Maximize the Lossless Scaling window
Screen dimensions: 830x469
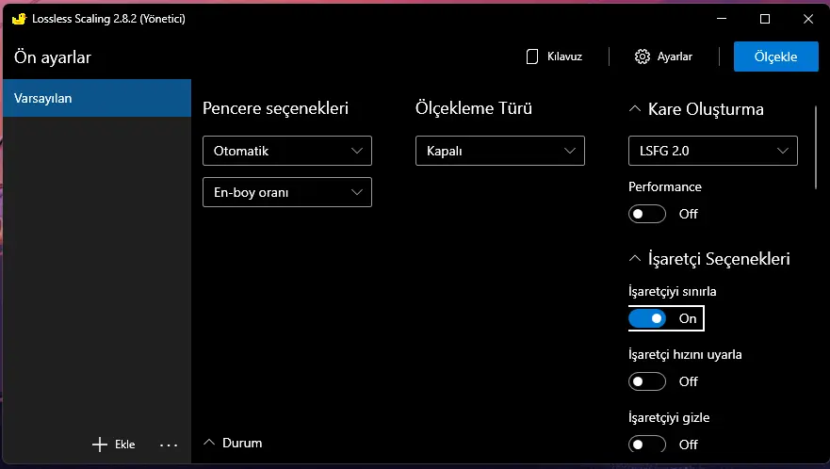(x=765, y=19)
